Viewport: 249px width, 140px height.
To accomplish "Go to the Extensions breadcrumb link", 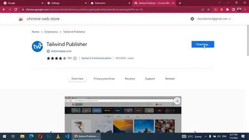I will coord(51,32).
